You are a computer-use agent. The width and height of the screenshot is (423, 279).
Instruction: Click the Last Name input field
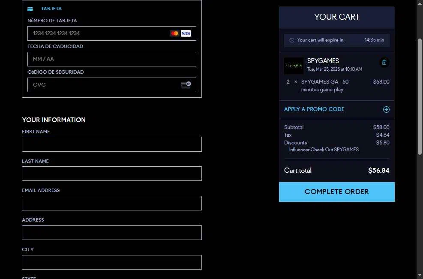pyautogui.click(x=112, y=174)
